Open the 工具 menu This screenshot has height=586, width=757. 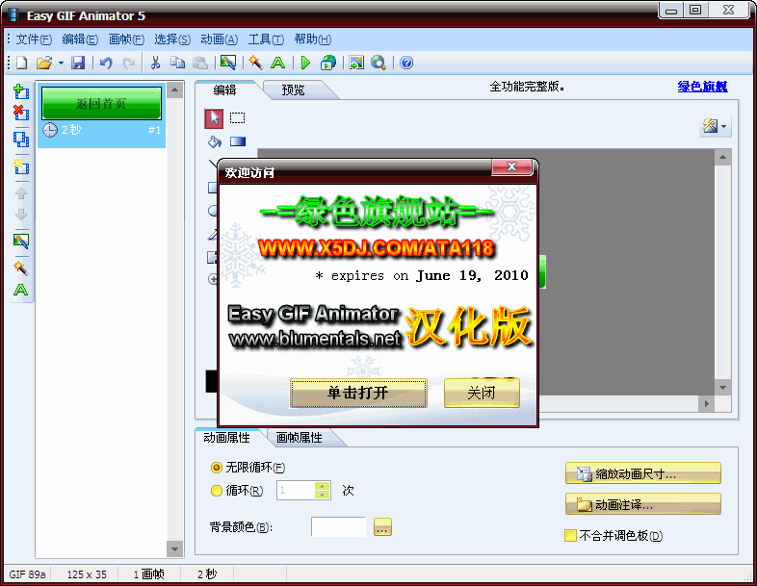point(266,39)
